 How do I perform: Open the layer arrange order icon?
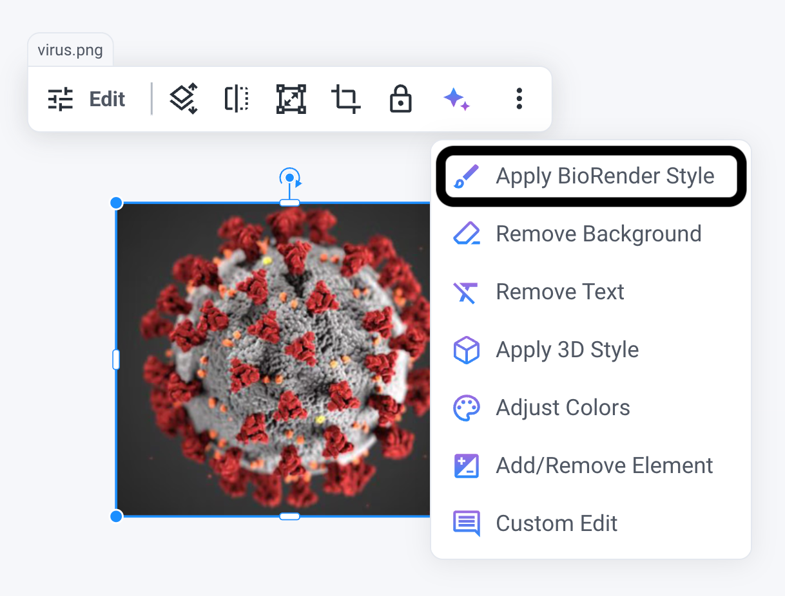coord(184,99)
